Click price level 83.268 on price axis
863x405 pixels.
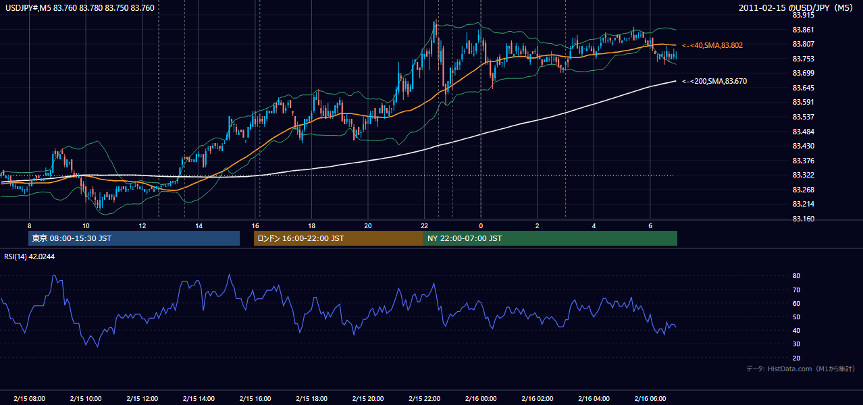pos(804,190)
